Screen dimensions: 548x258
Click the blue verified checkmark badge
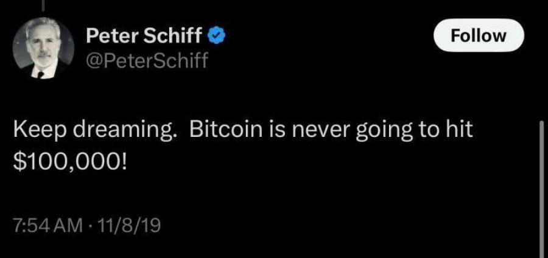(217, 35)
